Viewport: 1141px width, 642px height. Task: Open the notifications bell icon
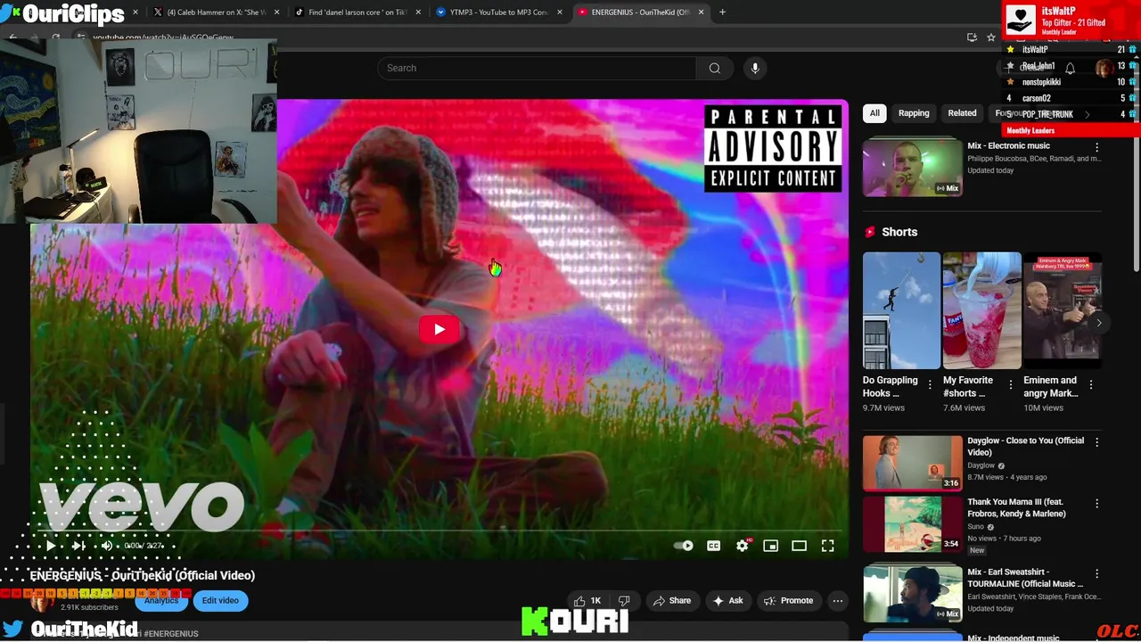(x=1070, y=68)
